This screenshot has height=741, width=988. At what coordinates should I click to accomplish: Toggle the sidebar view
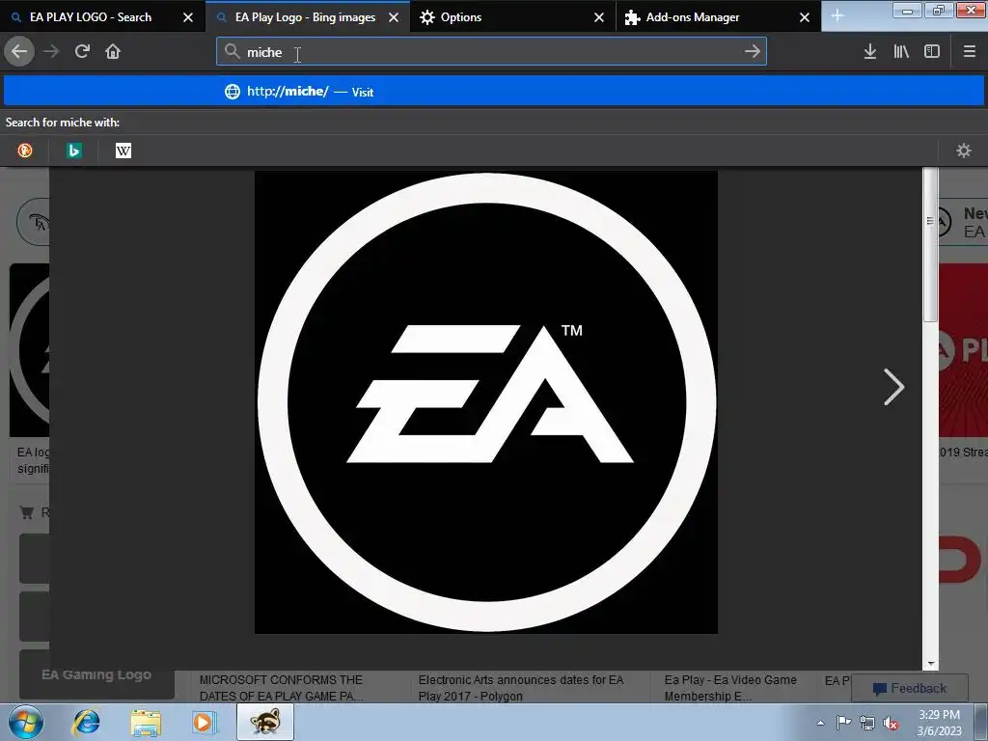[x=932, y=52]
